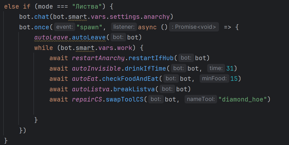Click the while keyword

(43, 48)
